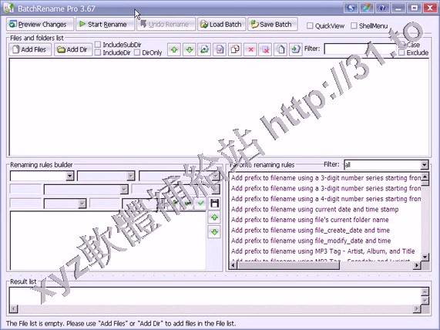Screen dimensions: 440x330
Task: Click the remove-all icon with purple box
Action: coord(265,49)
